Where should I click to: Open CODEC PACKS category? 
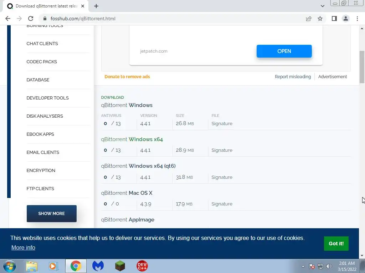pyautogui.click(x=42, y=62)
